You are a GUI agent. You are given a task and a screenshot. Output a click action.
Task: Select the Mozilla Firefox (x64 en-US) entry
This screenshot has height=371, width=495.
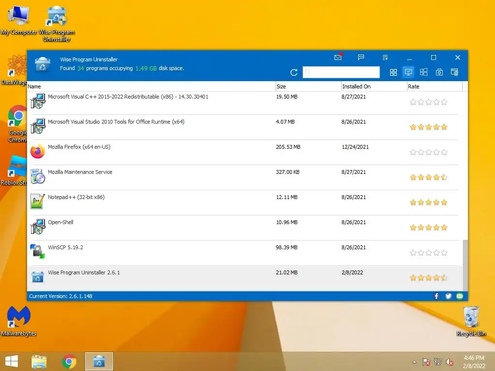79,147
